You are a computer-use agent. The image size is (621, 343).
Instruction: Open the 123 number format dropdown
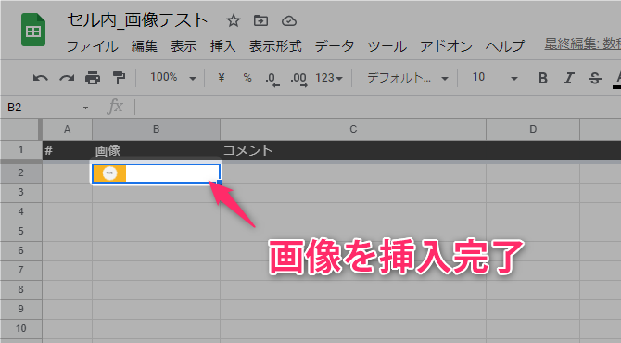click(x=329, y=78)
